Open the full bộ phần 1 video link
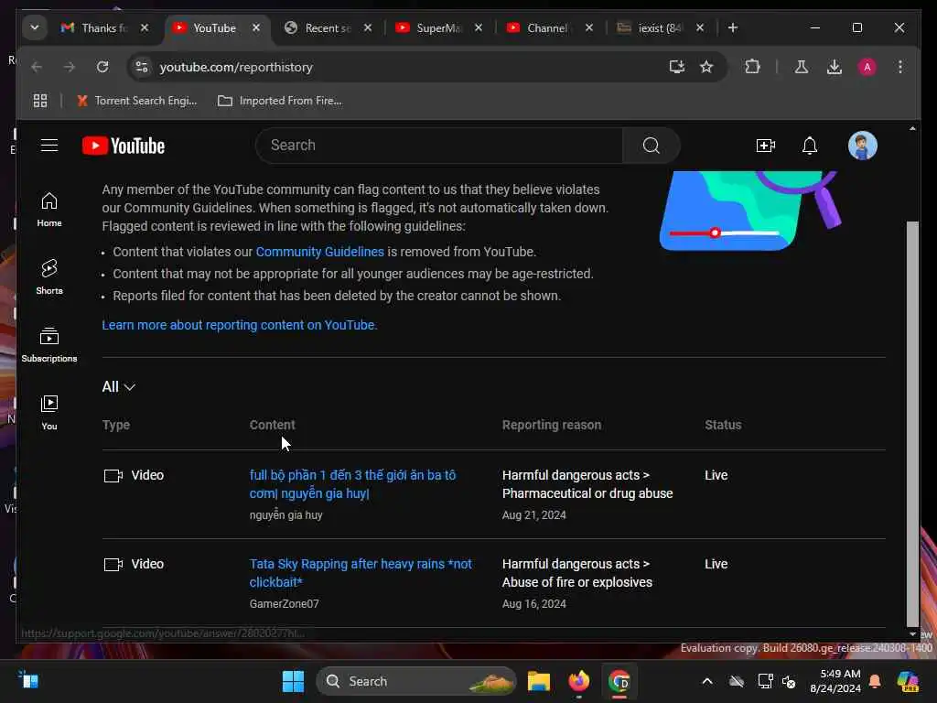 (352, 484)
